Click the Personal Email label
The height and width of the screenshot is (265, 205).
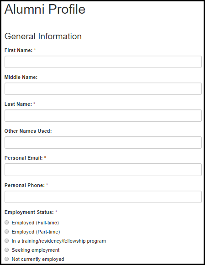coord(24,158)
